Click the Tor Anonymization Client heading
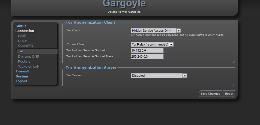Screen dimensions: 260x125 tap(90, 22)
